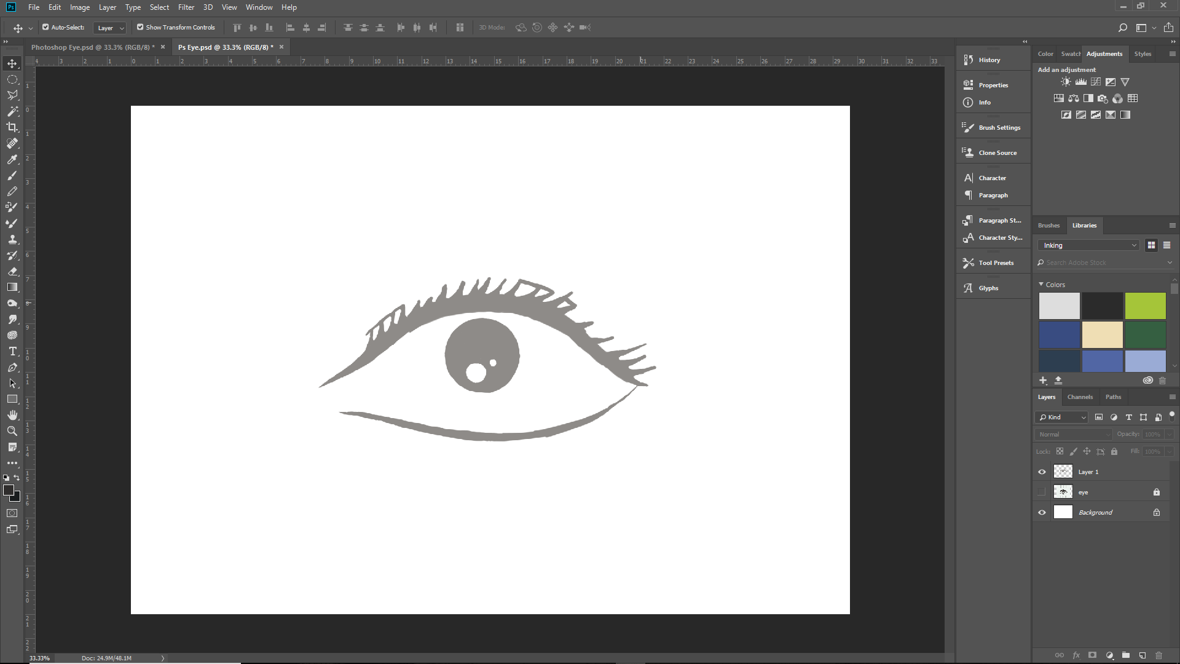Select the Horizontal Type tool
Viewport: 1180px width, 664px height.
coord(12,351)
